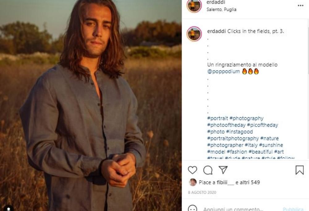Save the post with the bookmark icon
The width and height of the screenshot is (309, 211).
299,170
